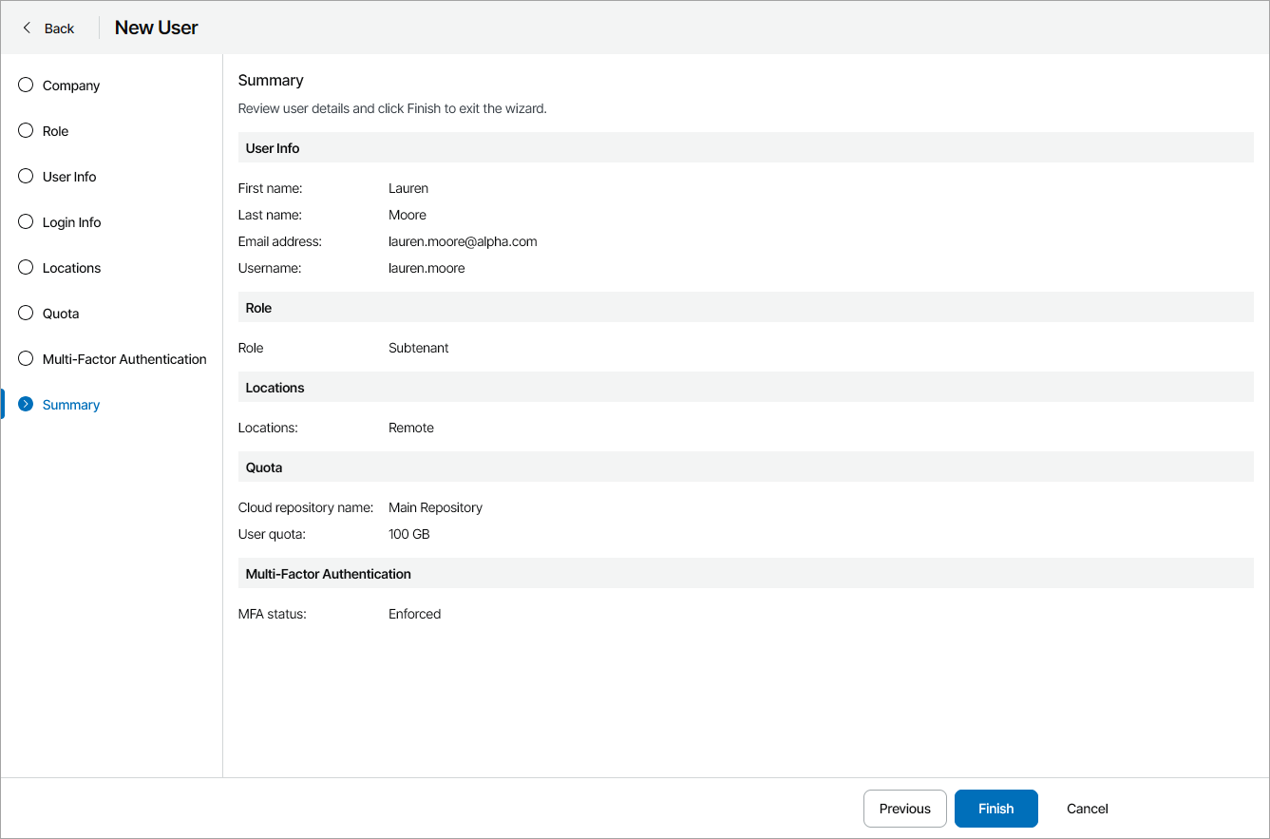Image resolution: width=1270 pixels, height=839 pixels.
Task: Click the lauren.moore@alpha.com email value
Action: [x=463, y=241]
